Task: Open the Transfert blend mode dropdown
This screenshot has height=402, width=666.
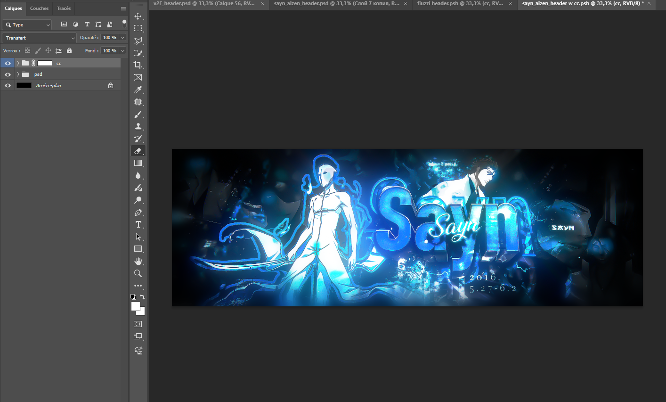Action: (x=39, y=38)
